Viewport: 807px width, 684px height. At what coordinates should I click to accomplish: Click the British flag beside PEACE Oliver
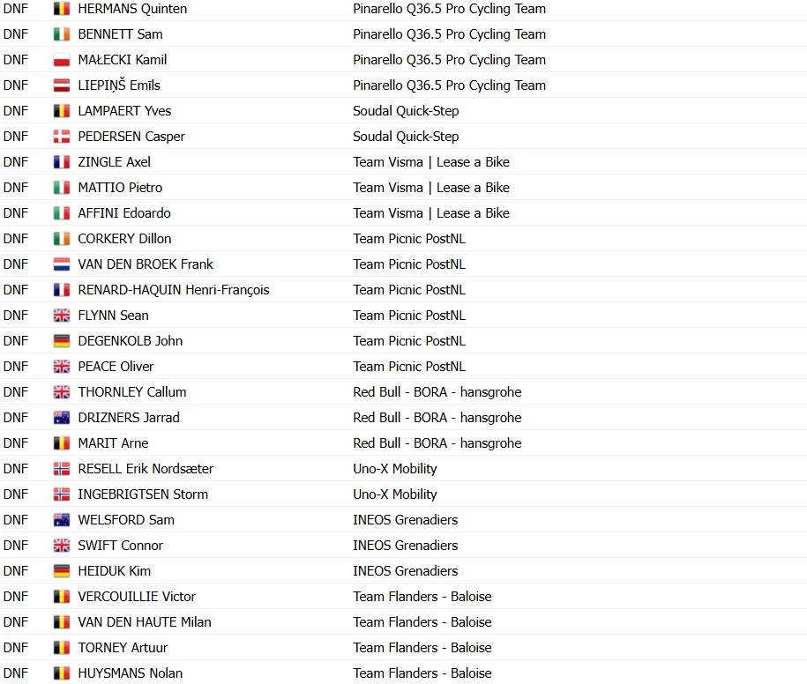[x=61, y=367]
